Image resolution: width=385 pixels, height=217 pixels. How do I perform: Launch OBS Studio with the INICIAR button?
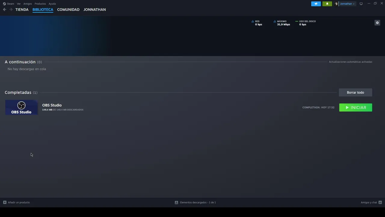(x=356, y=108)
